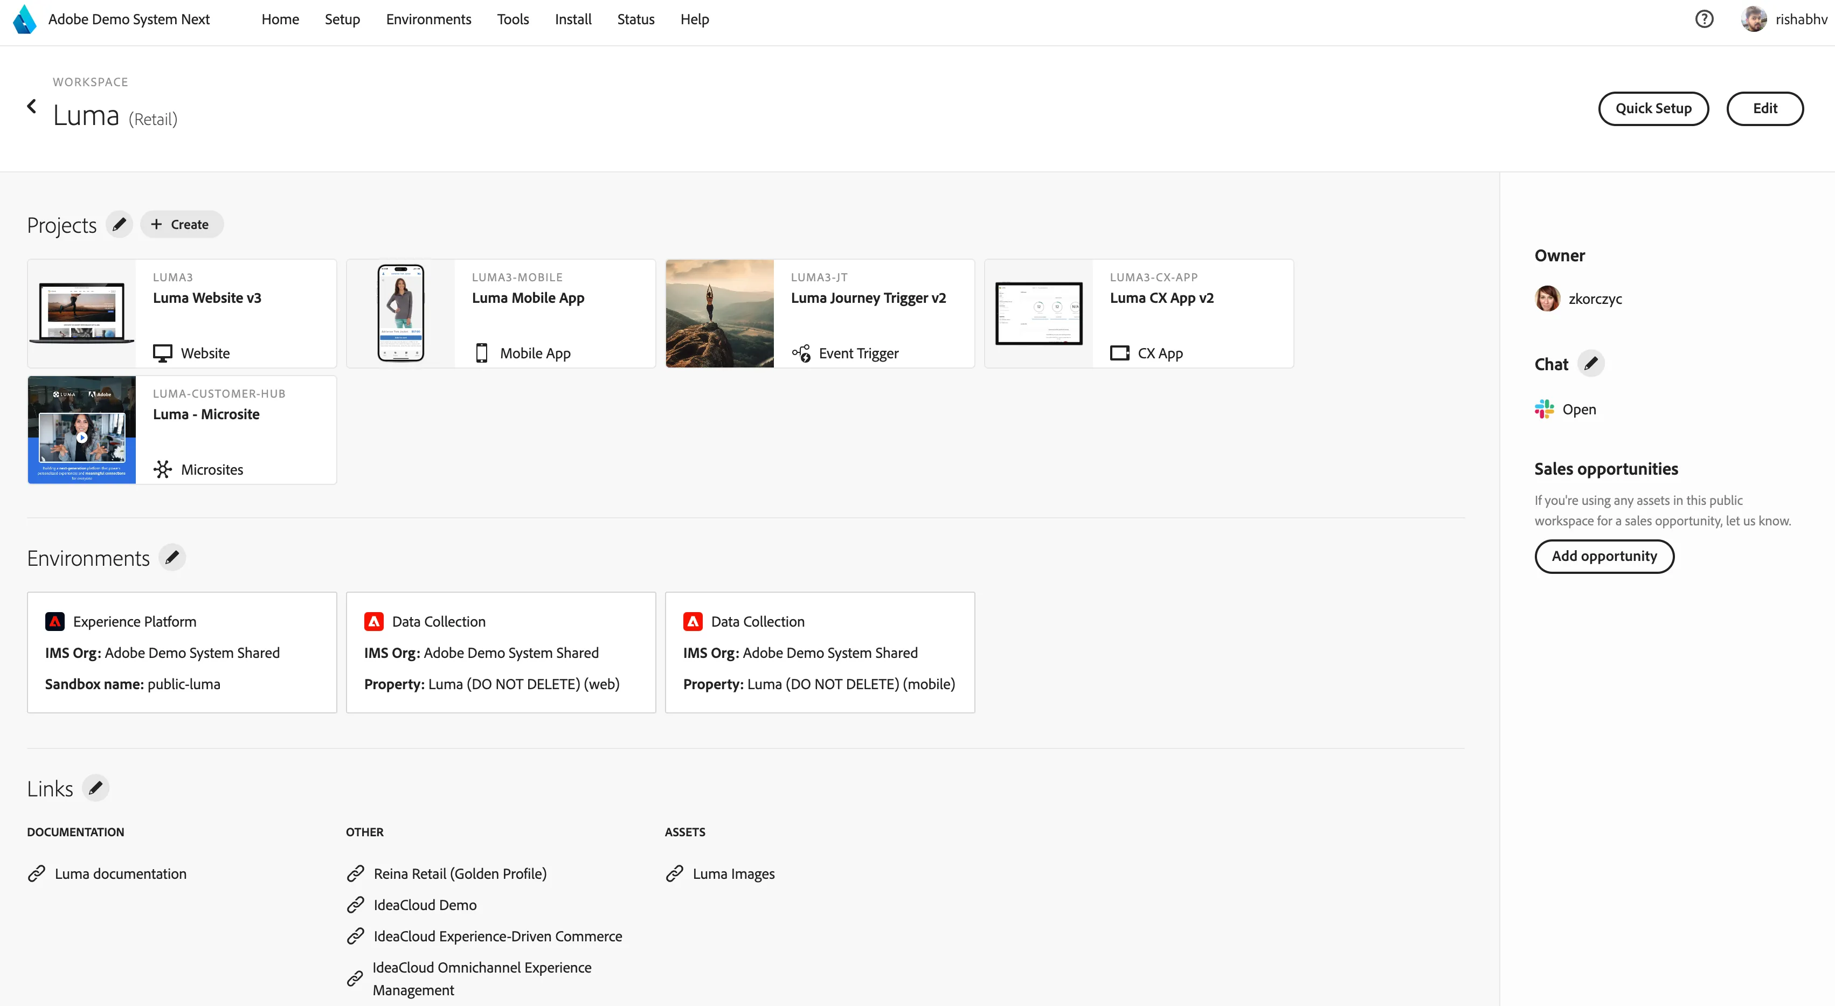Click the Quick Setup button
Screen dimensions: 1835x1006
click(x=1653, y=108)
